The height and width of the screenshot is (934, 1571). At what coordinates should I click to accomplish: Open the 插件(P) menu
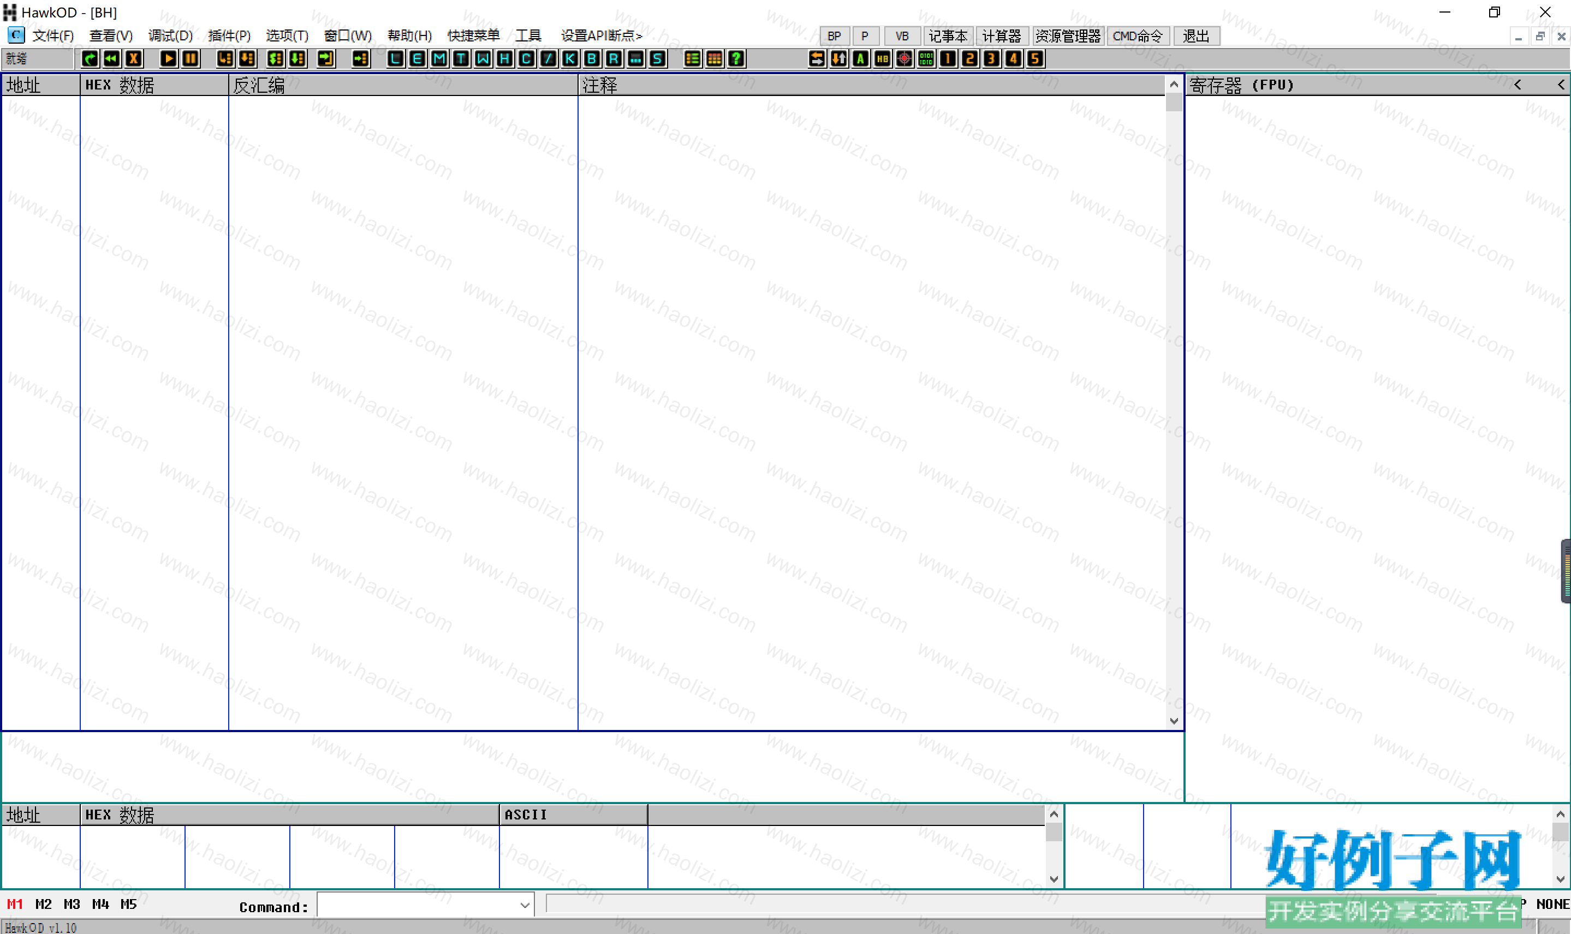pos(229,36)
